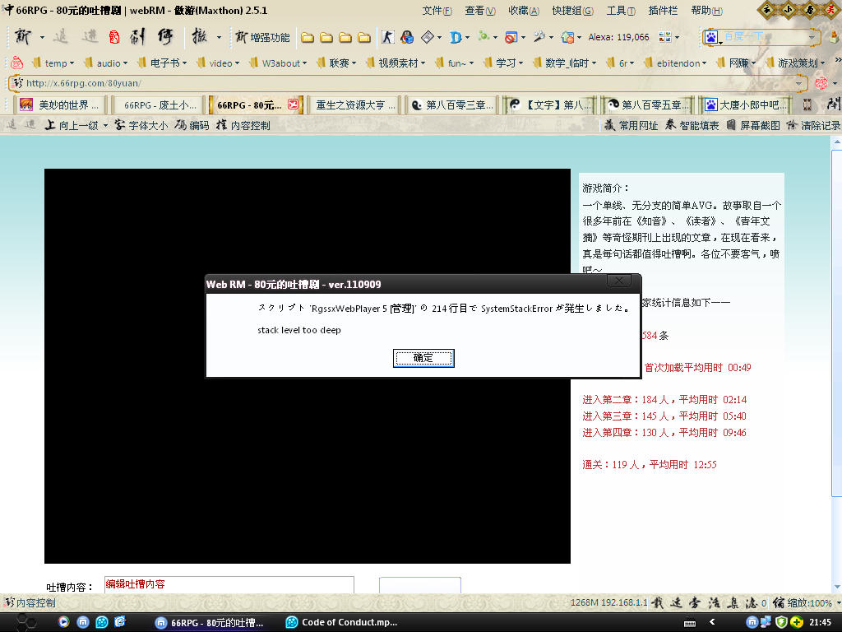The image size is (842, 632).
Task: Open the 收藏 favorites menu
Action: 524,11
